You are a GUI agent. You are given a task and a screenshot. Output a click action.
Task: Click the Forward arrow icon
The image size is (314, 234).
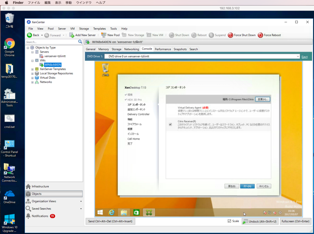[47, 35]
